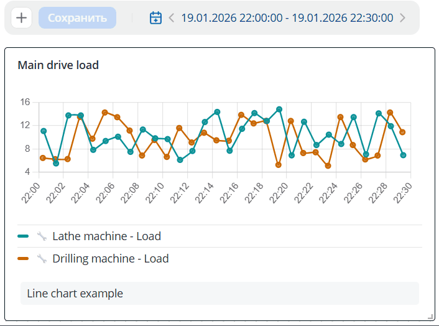Click the plus add widget button
Screen dimensions: 439x326
click(21, 17)
